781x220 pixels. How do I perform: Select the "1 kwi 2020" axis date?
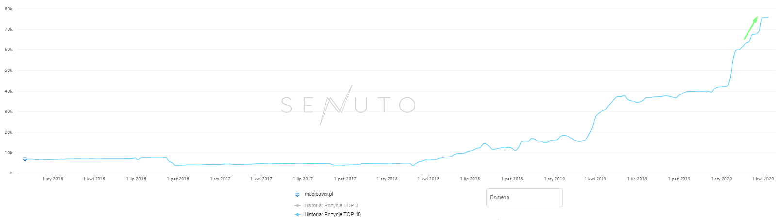(x=763, y=179)
